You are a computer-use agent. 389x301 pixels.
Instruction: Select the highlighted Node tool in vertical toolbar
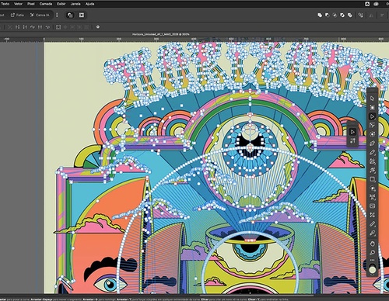(x=373, y=116)
